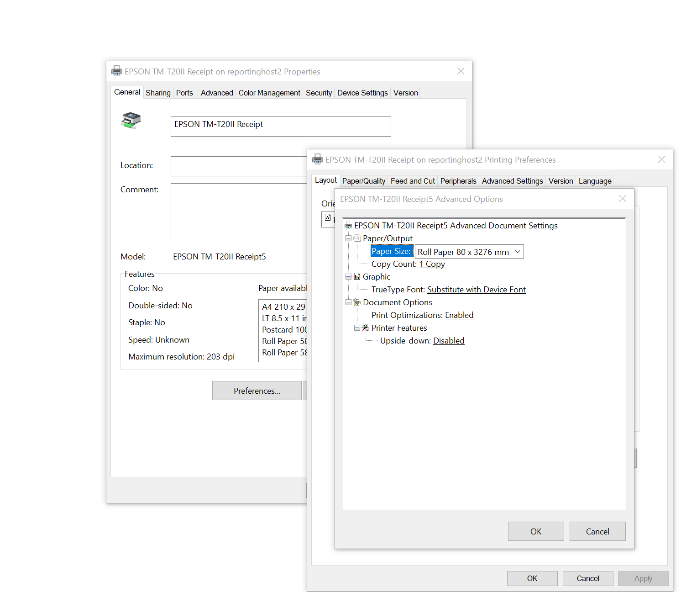The width and height of the screenshot is (681, 592).
Task: Click the Graphic node chart icon
Action: [357, 277]
